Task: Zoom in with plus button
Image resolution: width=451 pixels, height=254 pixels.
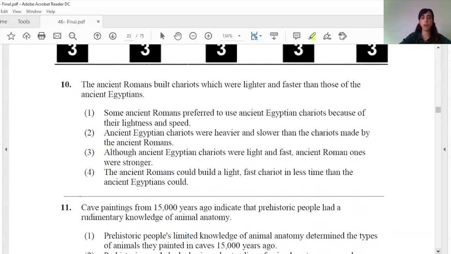Action: pos(208,36)
